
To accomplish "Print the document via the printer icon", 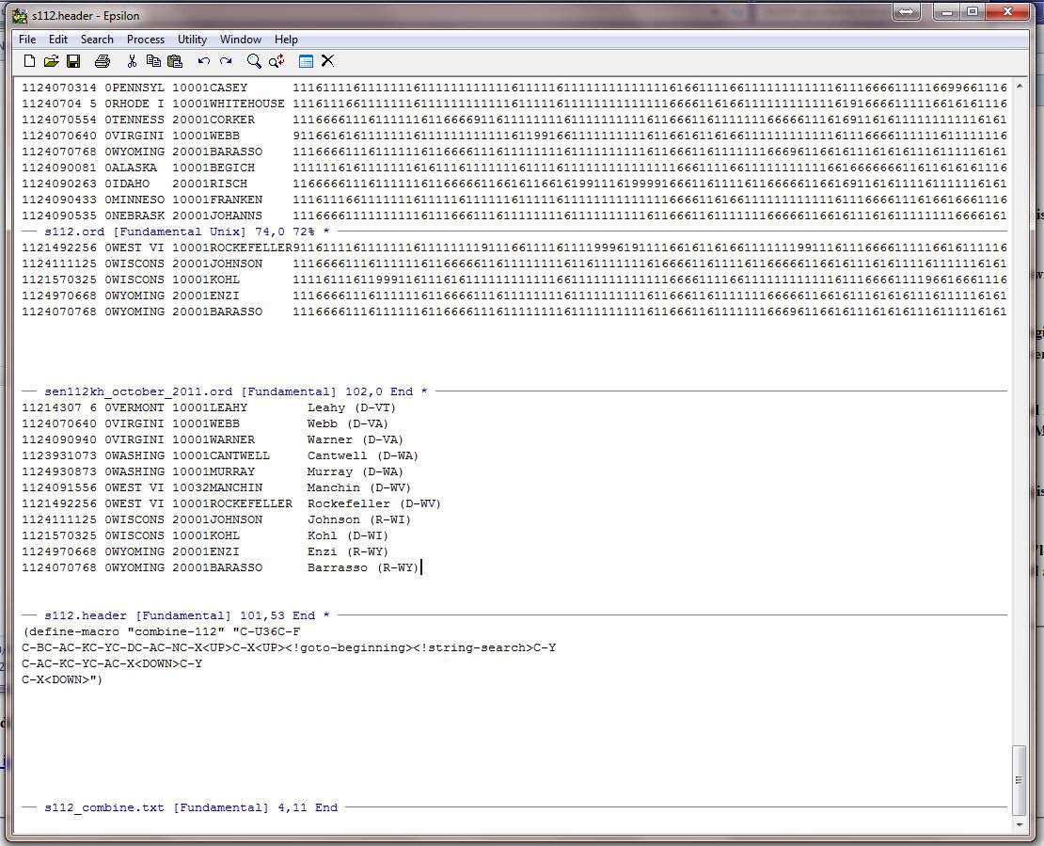I will (x=102, y=61).
